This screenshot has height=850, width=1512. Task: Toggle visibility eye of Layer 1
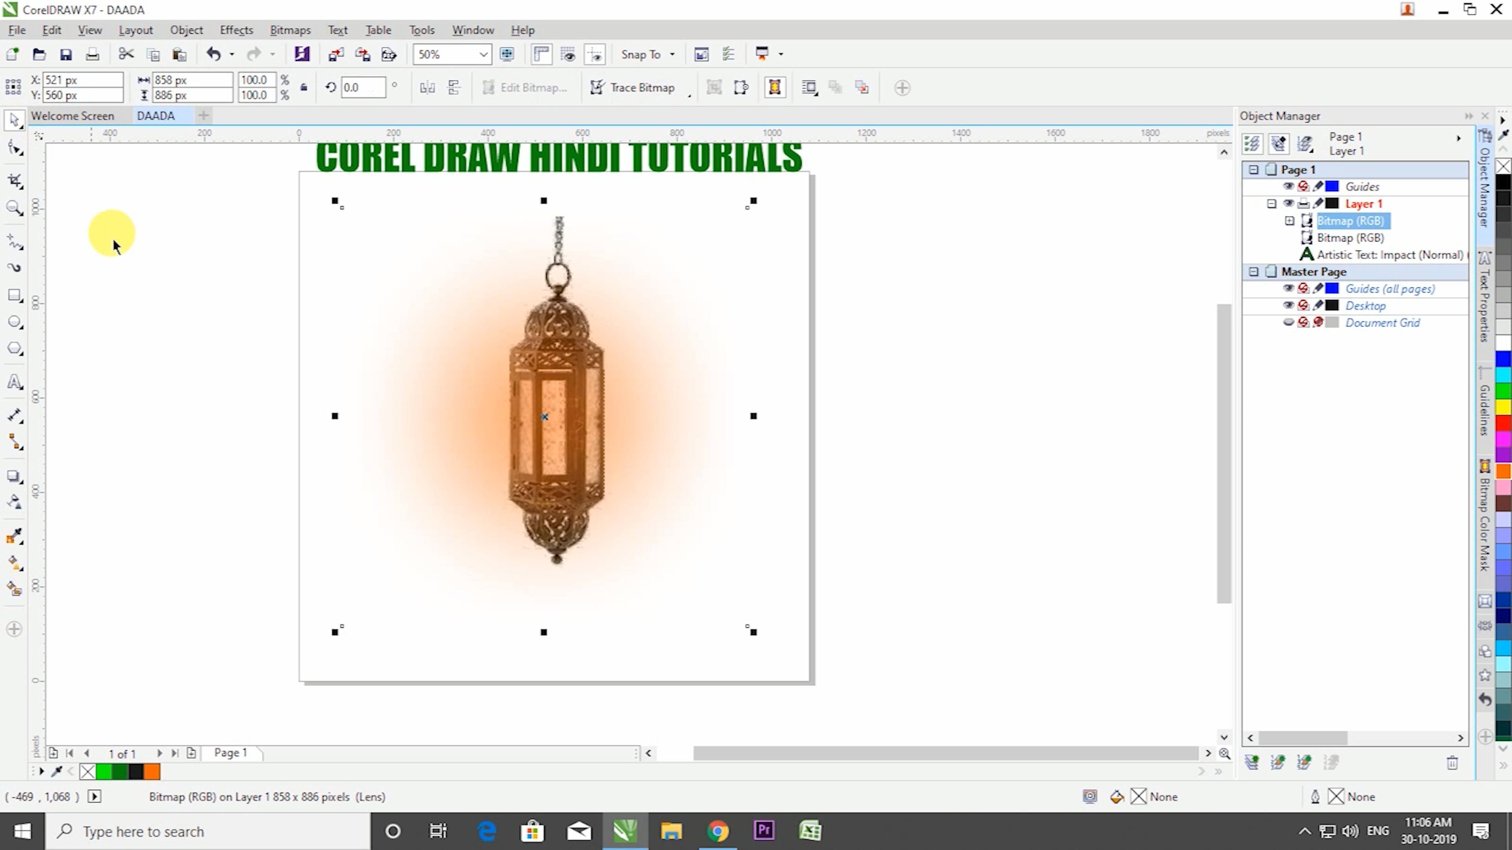coord(1288,203)
